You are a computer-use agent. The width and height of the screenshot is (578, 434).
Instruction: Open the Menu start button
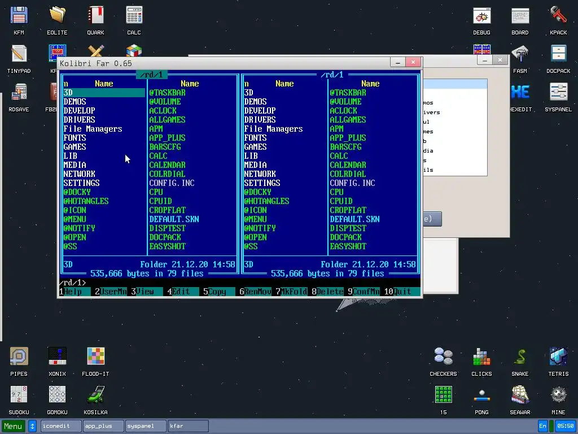(x=14, y=426)
